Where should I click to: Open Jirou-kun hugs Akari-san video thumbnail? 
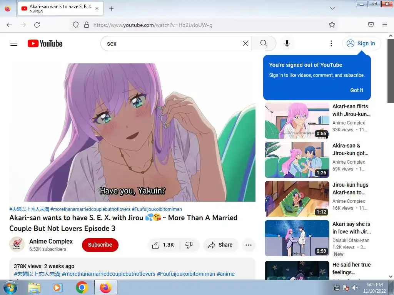(x=297, y=199)
